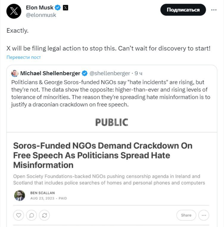Click the X affiliation badge beside name

[x=66, y=8]
